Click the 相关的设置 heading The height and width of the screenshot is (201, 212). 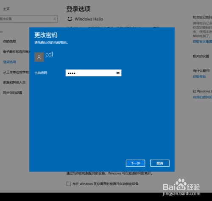pyautogui.click(x=201, y=56)
